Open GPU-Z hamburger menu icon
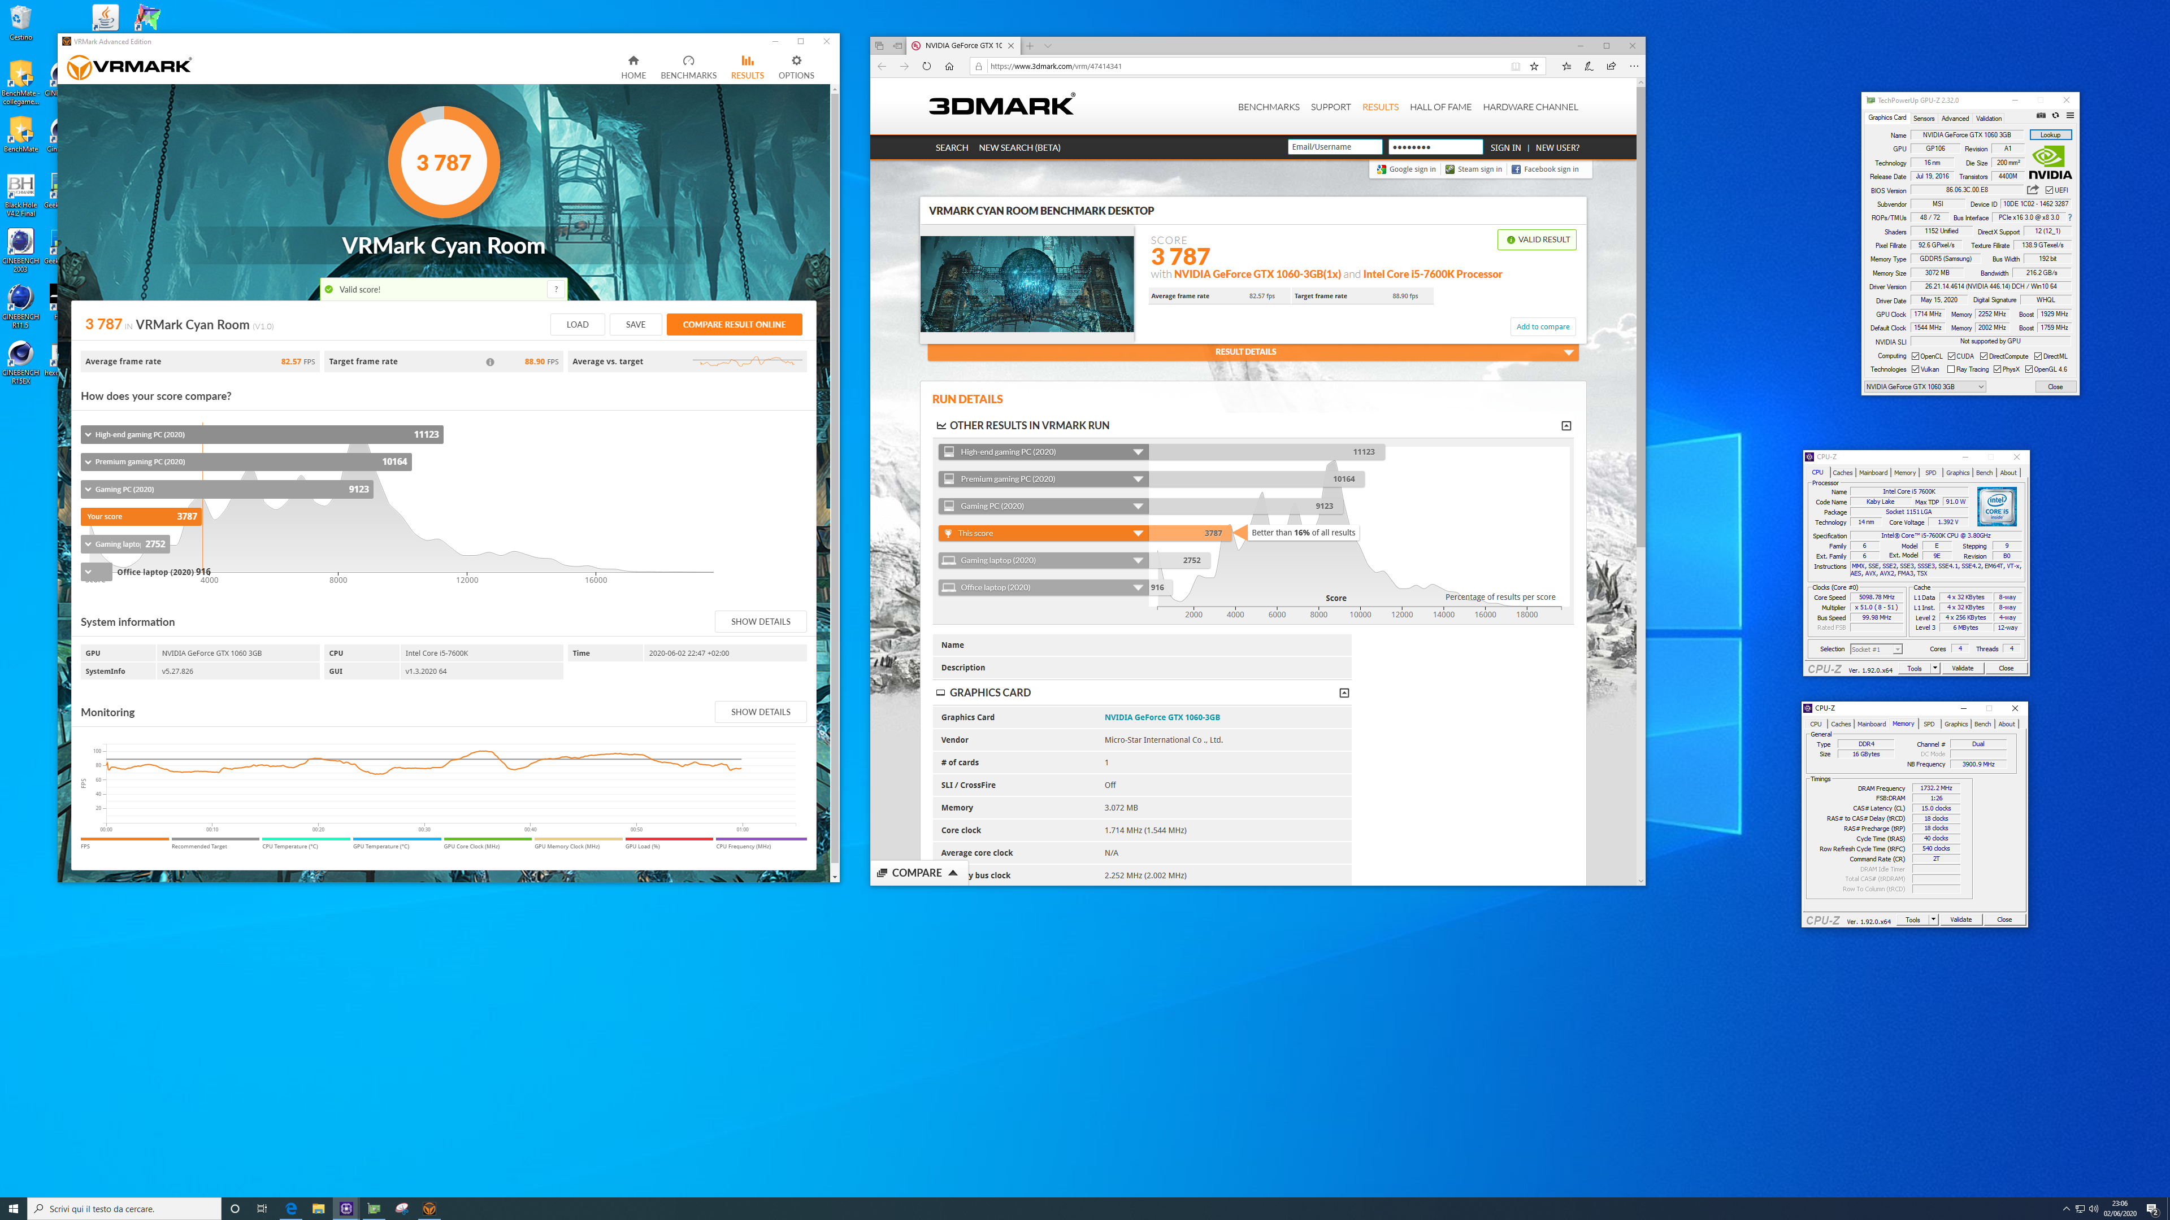 pyautogui.click(x=2070, y=116)
